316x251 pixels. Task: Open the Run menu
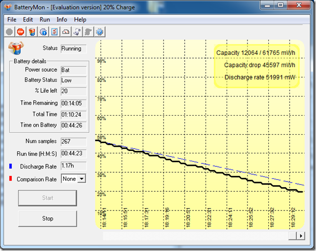pyautogui.click(x=45, y=20)
